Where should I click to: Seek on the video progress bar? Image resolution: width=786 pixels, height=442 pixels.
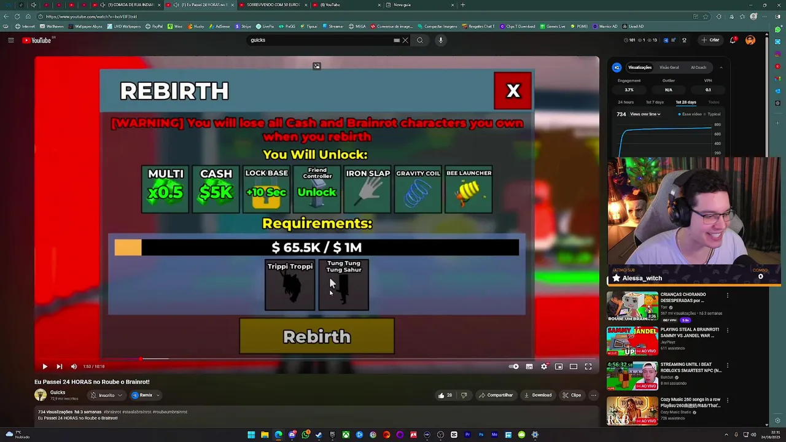[x=317, y=359]
